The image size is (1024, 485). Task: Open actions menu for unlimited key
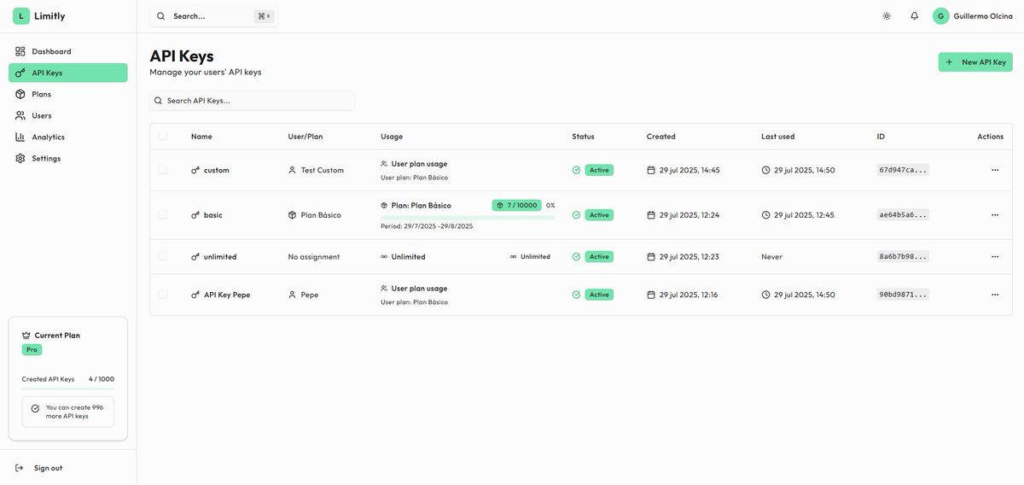(x=995, y=257)
